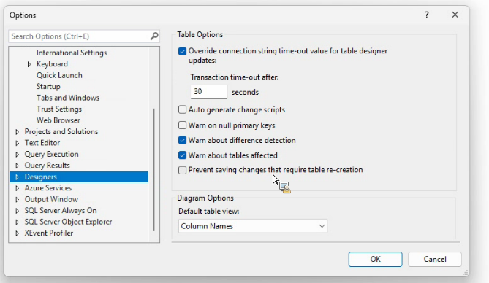Screen dimensions: 489x283
Task: Open the help question mark
Action: [x=427, y=15]
